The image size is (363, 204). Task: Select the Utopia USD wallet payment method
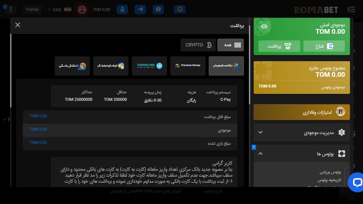[x=149, y=66]
